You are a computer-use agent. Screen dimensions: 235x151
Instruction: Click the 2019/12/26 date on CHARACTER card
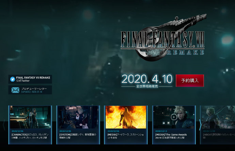(17, 131)
